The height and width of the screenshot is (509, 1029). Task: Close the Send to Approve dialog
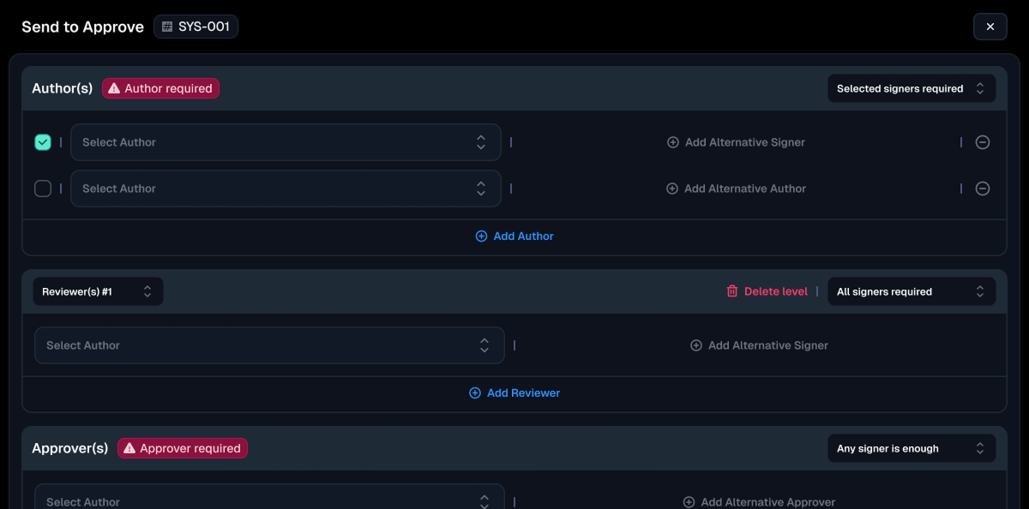pos(990,27)
